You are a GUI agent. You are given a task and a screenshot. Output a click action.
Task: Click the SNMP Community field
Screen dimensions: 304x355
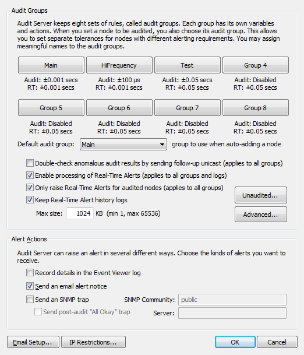click(x=232, y=300)
